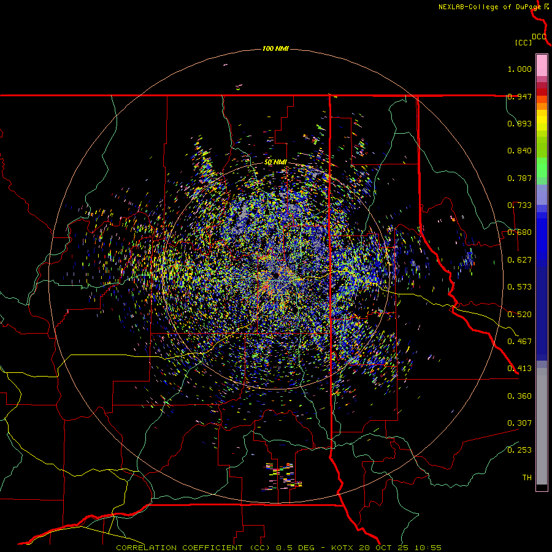
Task: Click the 1.000 value on the color scale
Action: pos(519,69)
